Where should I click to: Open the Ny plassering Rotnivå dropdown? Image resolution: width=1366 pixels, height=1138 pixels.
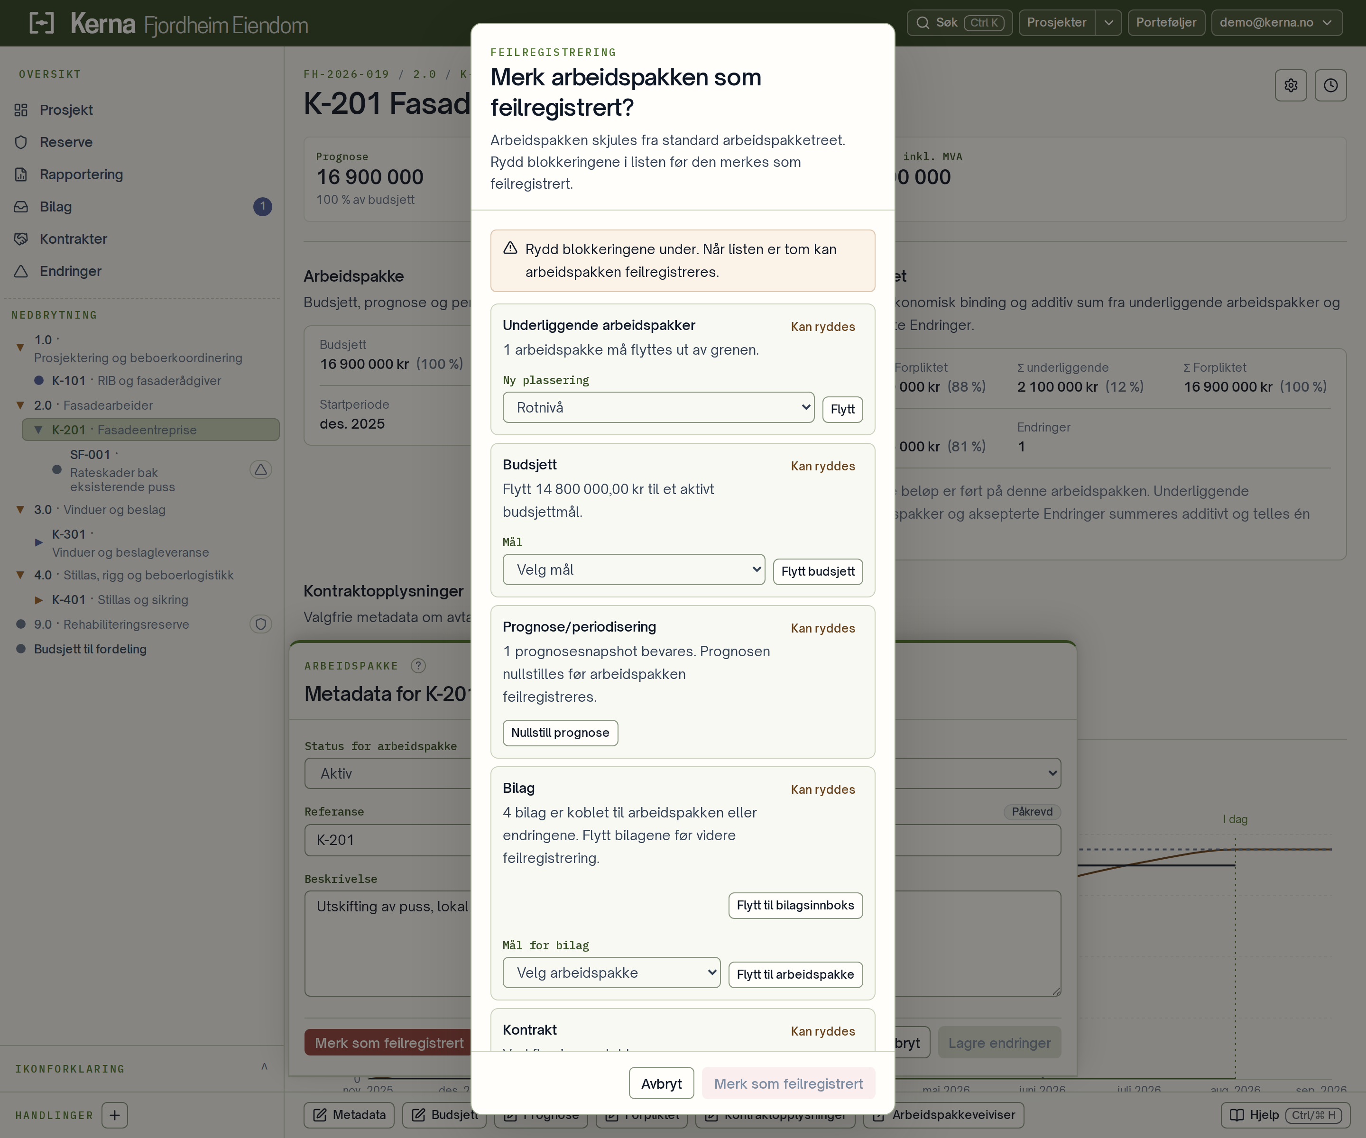(x=658, y=408)
